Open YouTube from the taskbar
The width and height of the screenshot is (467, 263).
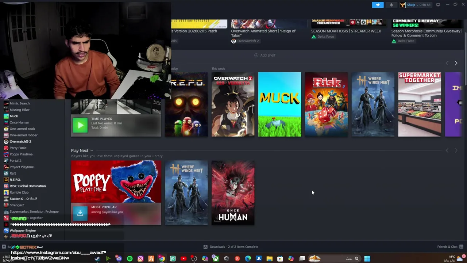183,259
